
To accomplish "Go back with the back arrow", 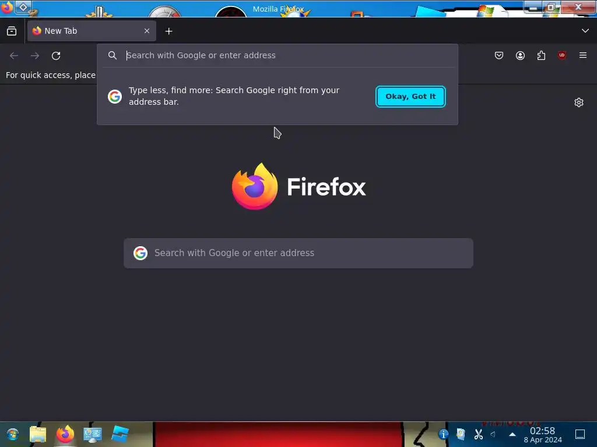I will tap(14, 55).
